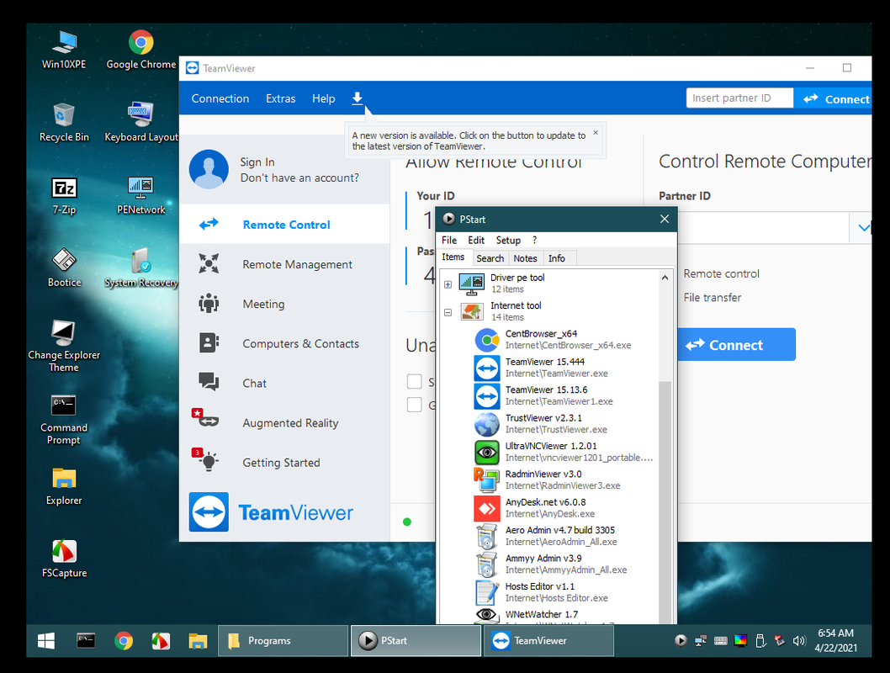Screen dimensions: 890x673
Task: Open the PStart Edit menu
Action: [x=476, y=240]
